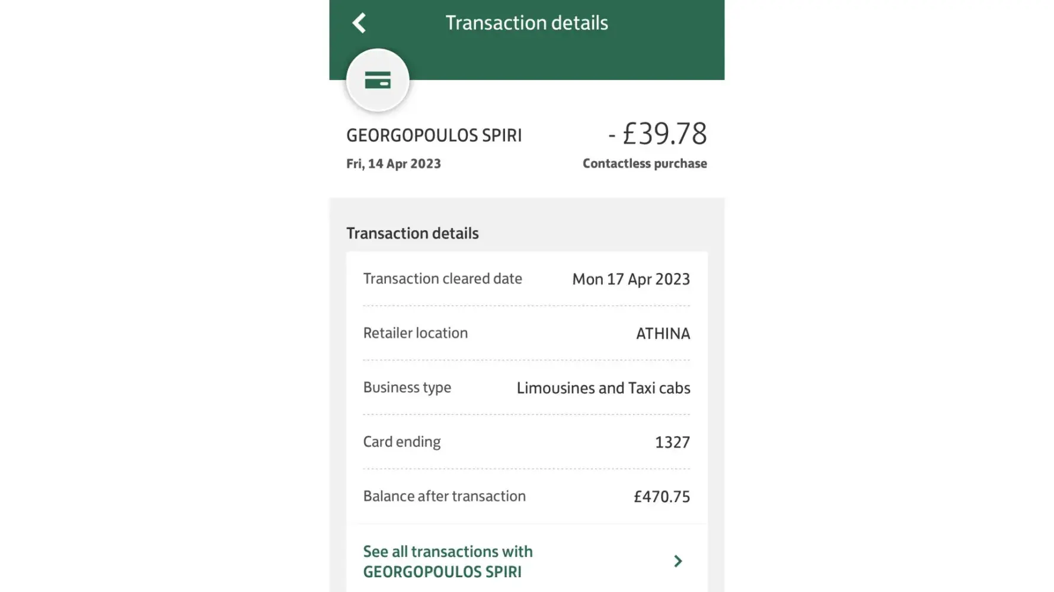Open the chevron beside See all transactions
1054x592 pixels.
(x=678, y=561)
